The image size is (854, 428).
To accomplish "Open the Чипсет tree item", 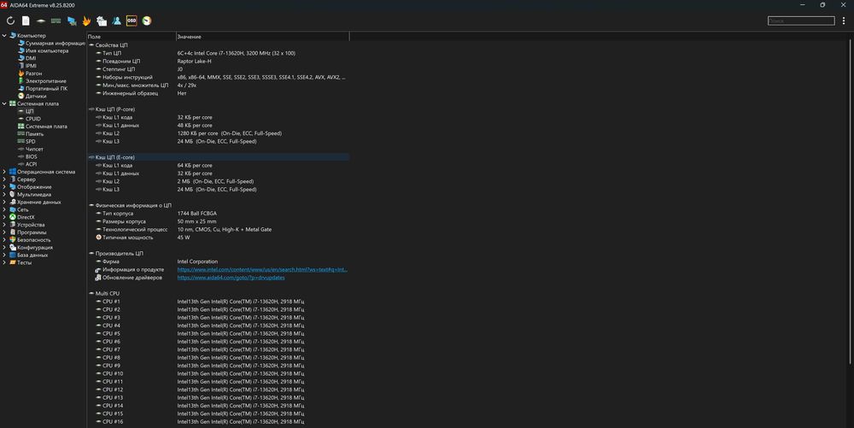I will [x=34, y=150].
